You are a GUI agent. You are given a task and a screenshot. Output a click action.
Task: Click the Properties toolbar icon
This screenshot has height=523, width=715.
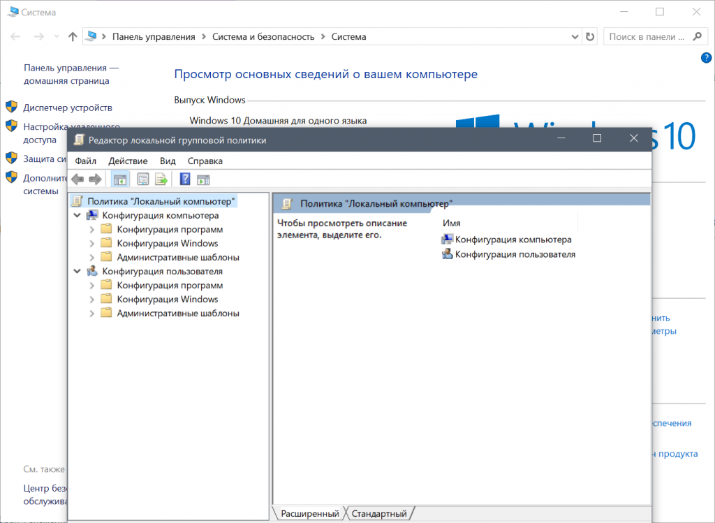click(143, 179)
